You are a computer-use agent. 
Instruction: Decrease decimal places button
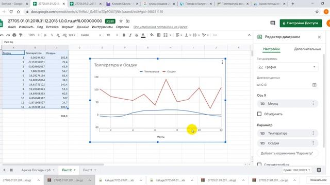click(x=58, y=35)
